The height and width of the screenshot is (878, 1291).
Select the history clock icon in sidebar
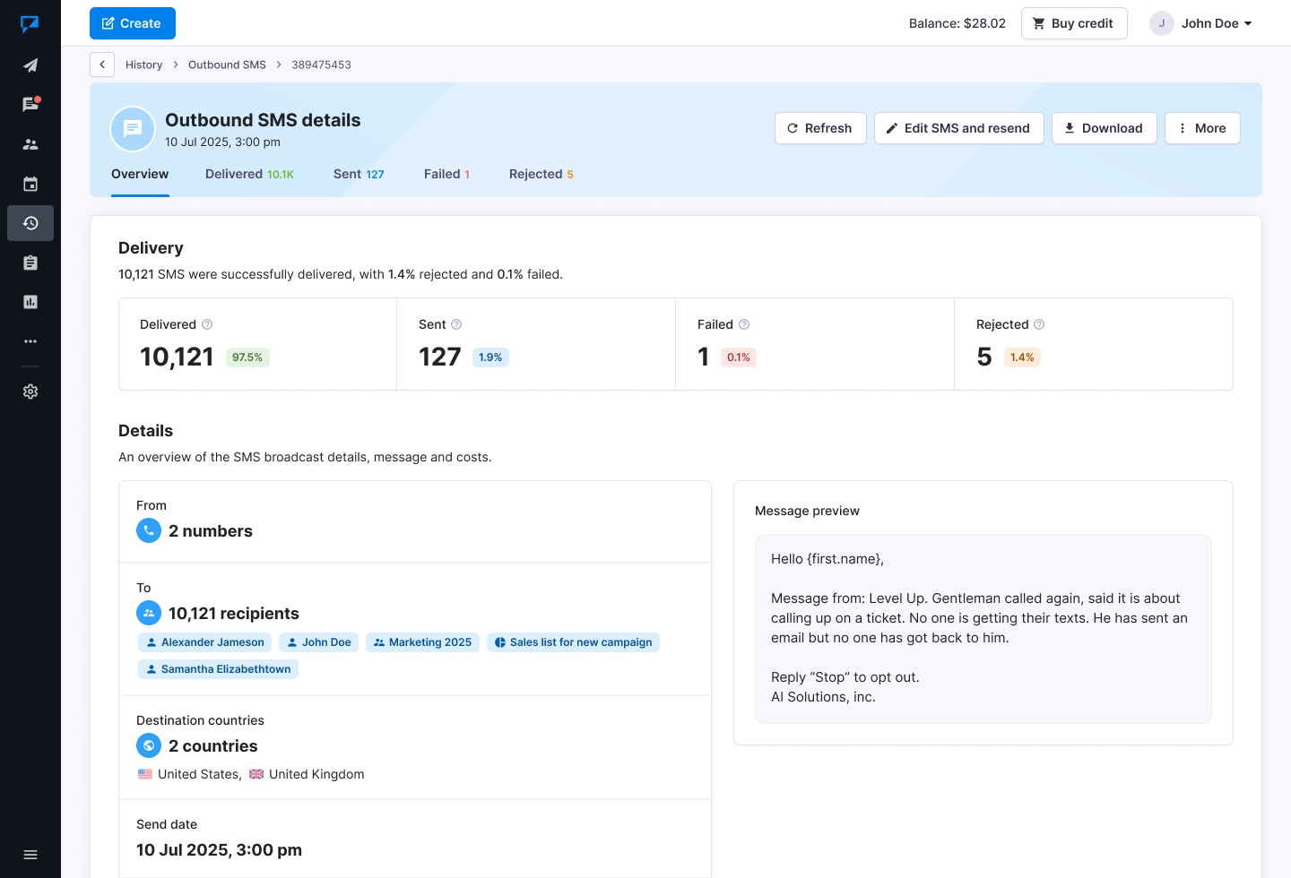point(30,223)
